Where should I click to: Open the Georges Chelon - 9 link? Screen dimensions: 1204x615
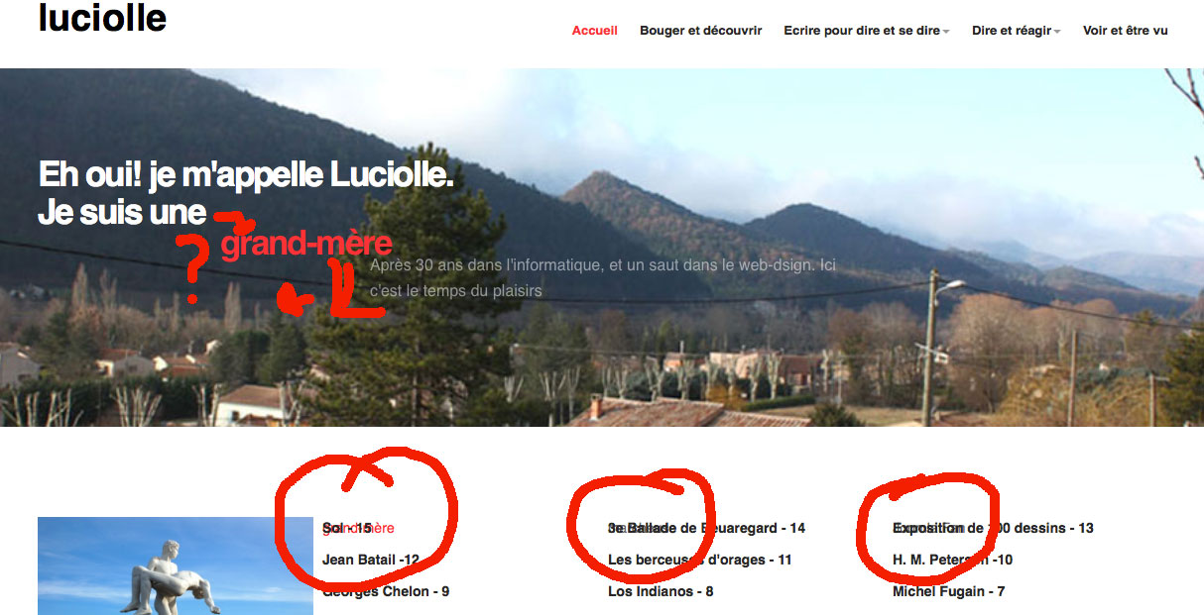pyautogui.click(x=386, y=591)
